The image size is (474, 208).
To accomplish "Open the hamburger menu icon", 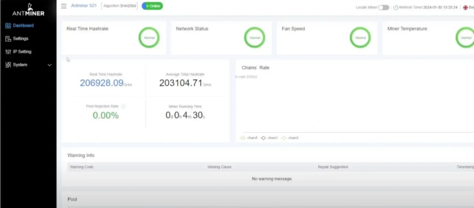I will pos(64,6).
